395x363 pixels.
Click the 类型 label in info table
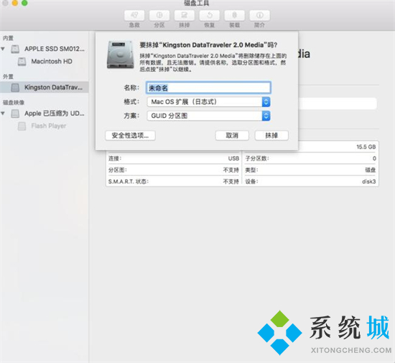click(251, 170)
